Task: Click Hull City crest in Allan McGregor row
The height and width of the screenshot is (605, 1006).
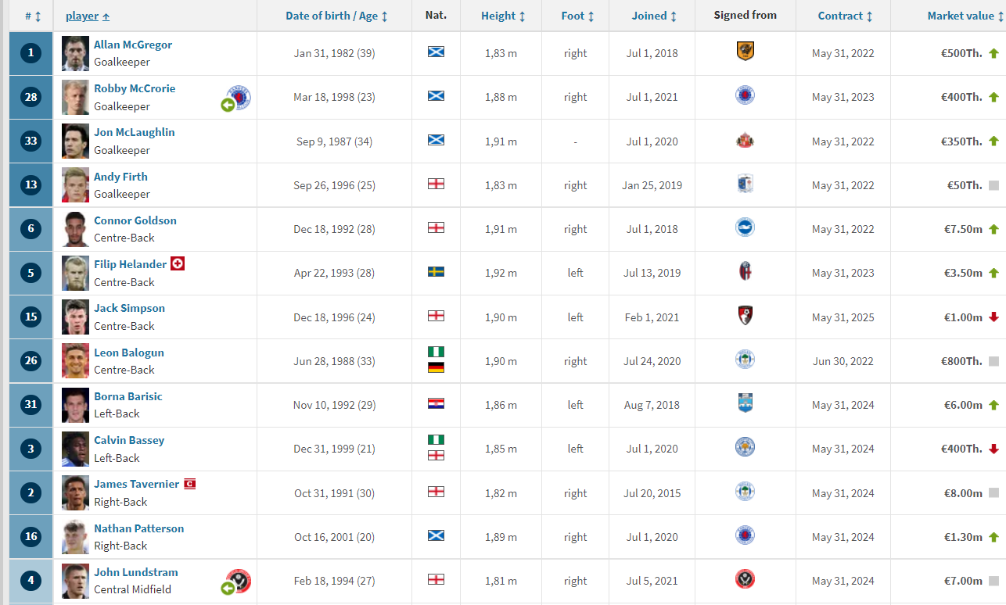Action: [745, 52]
